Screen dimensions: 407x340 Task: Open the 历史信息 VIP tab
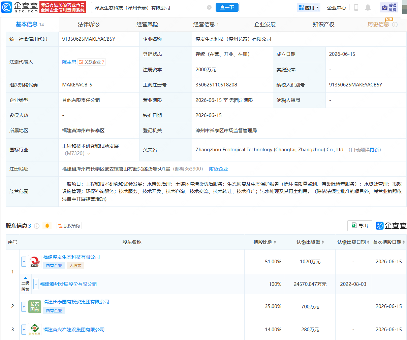[x=378, y=24]
